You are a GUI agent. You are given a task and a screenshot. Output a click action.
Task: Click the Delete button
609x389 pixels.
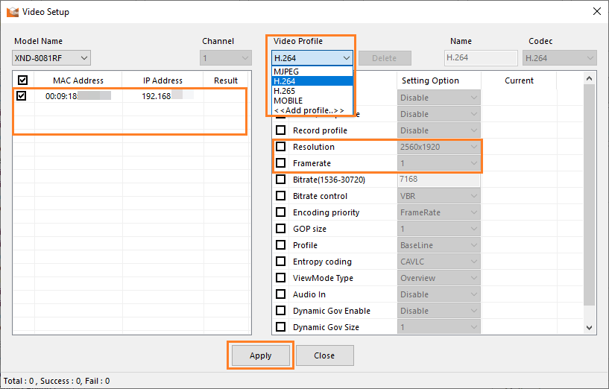pos(385,58)
